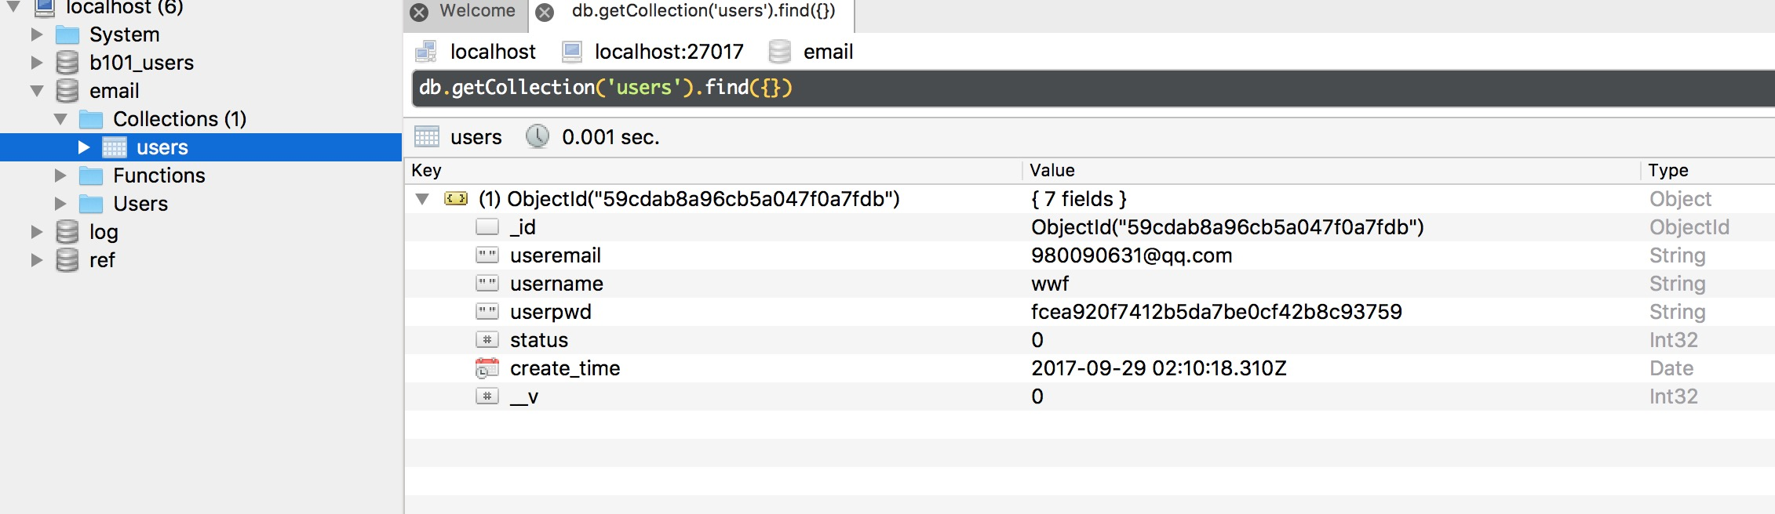The width and height of the screenshot is (1775, 514).
Task: Click the System folder icon
Action: (x=67, y=34)
